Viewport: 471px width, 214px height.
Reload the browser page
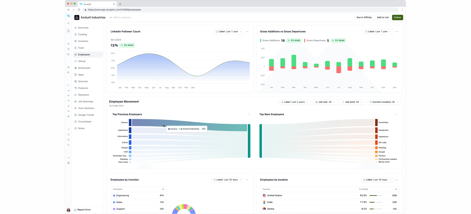(x=79, y=10)
